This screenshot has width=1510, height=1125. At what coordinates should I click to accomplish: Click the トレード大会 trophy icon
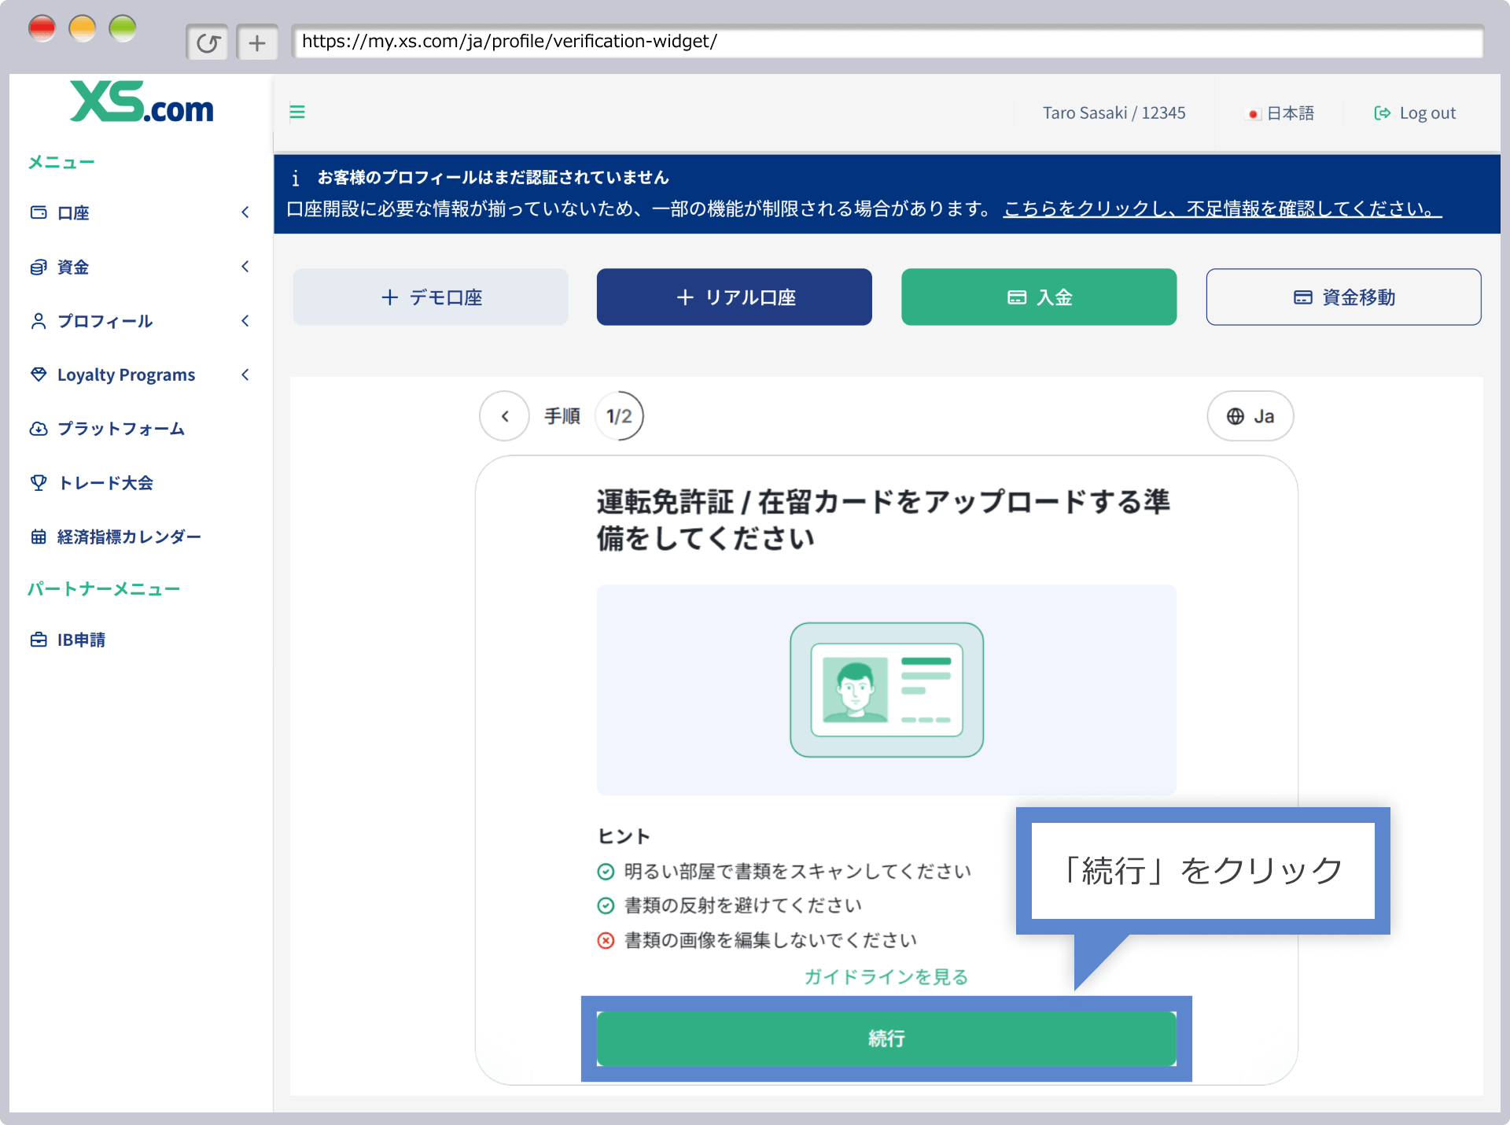[39, 482]
